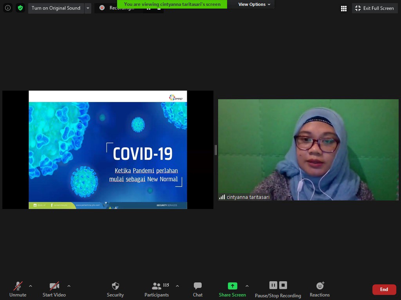
Task: Click the 'cintyanna taritasari' name label
Action: click(248, 197)
